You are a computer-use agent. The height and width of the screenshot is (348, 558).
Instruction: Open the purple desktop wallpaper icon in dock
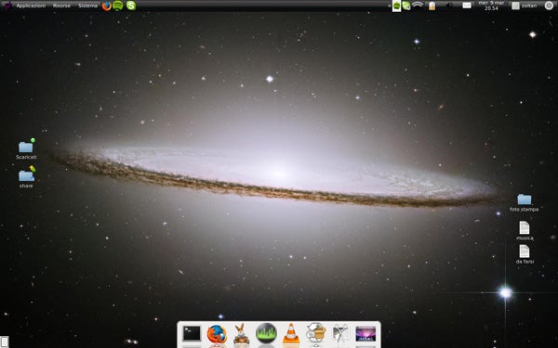[x=365, y=334]
